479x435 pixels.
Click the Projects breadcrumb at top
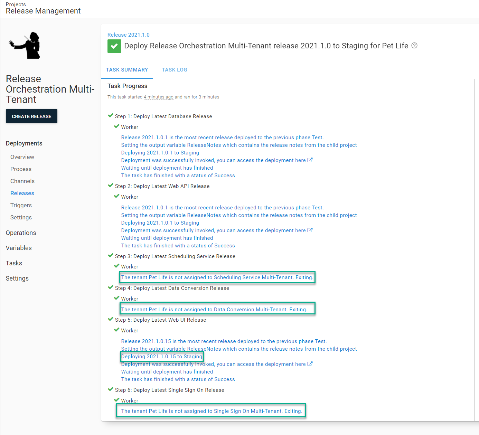point(16,4)
